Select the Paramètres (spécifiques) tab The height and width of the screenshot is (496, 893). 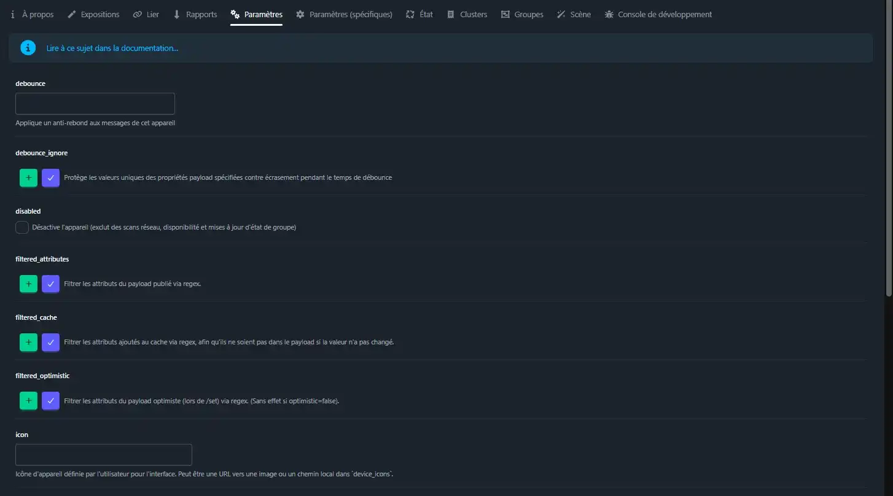(x=344, y=14)
